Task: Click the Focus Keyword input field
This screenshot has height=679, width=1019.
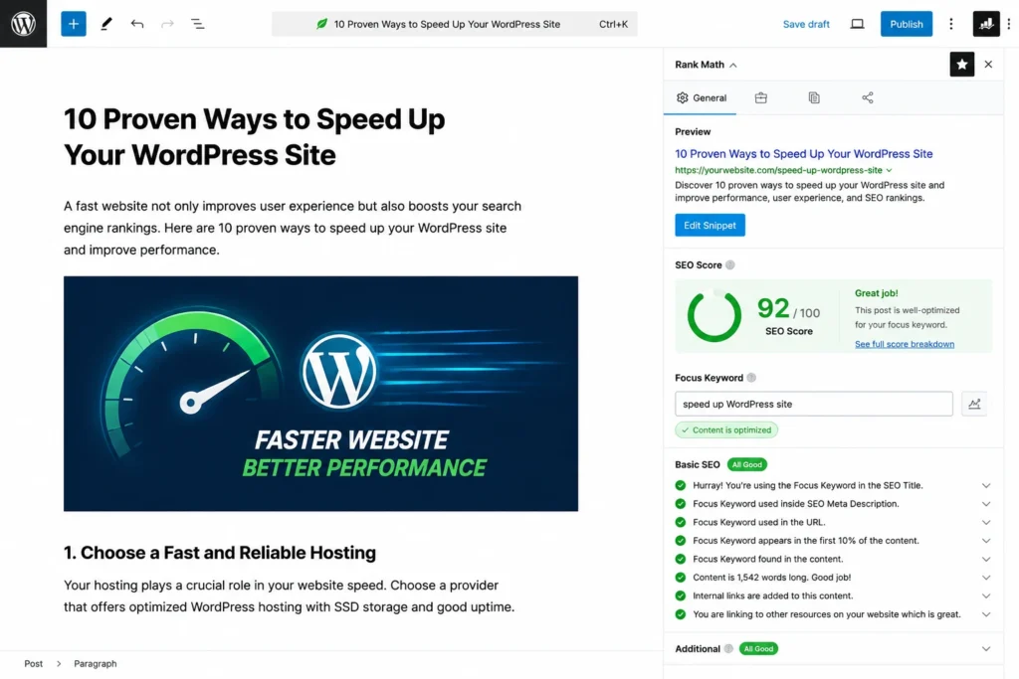Action: tap(814, 404)
